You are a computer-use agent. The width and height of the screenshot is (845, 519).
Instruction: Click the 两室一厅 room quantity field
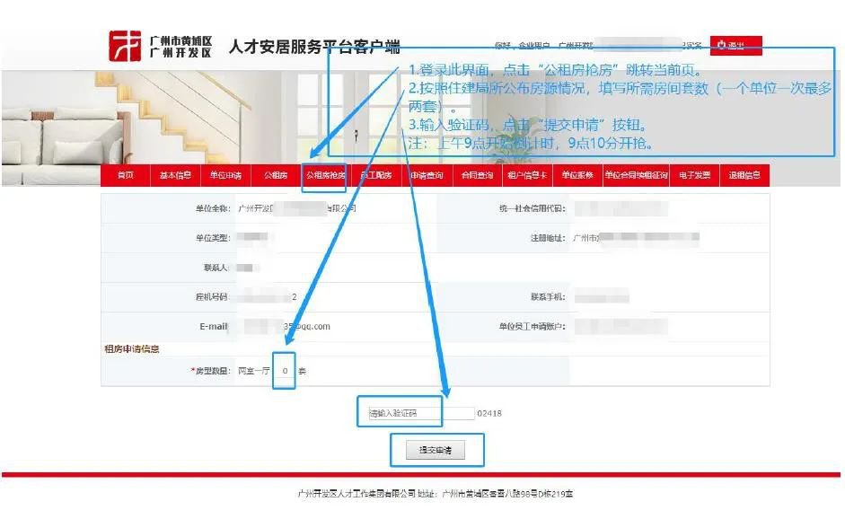pyautogui.click(x=285, y=371)
